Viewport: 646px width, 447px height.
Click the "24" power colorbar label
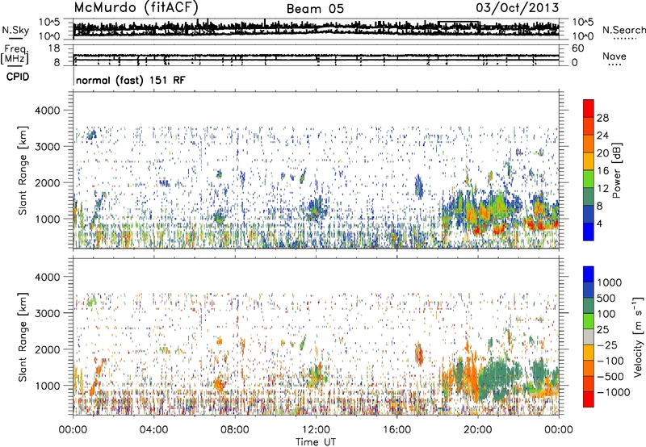point(602,136)
